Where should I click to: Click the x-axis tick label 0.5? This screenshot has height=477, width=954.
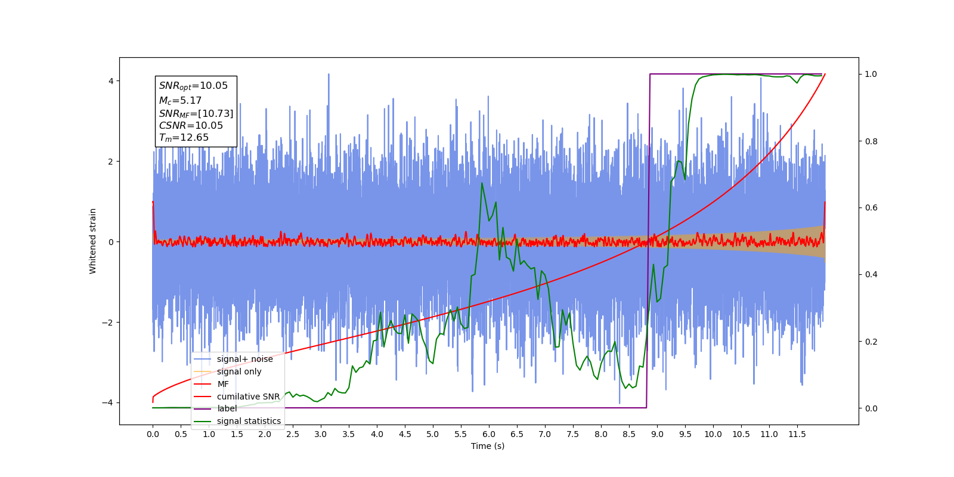click(x=181, y=434)
